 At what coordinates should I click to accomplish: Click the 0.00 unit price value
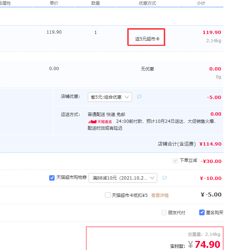[x=54, y=69]
